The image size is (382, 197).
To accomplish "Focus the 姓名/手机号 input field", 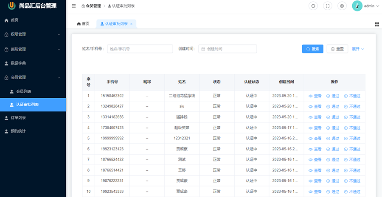I will [140, 49].
